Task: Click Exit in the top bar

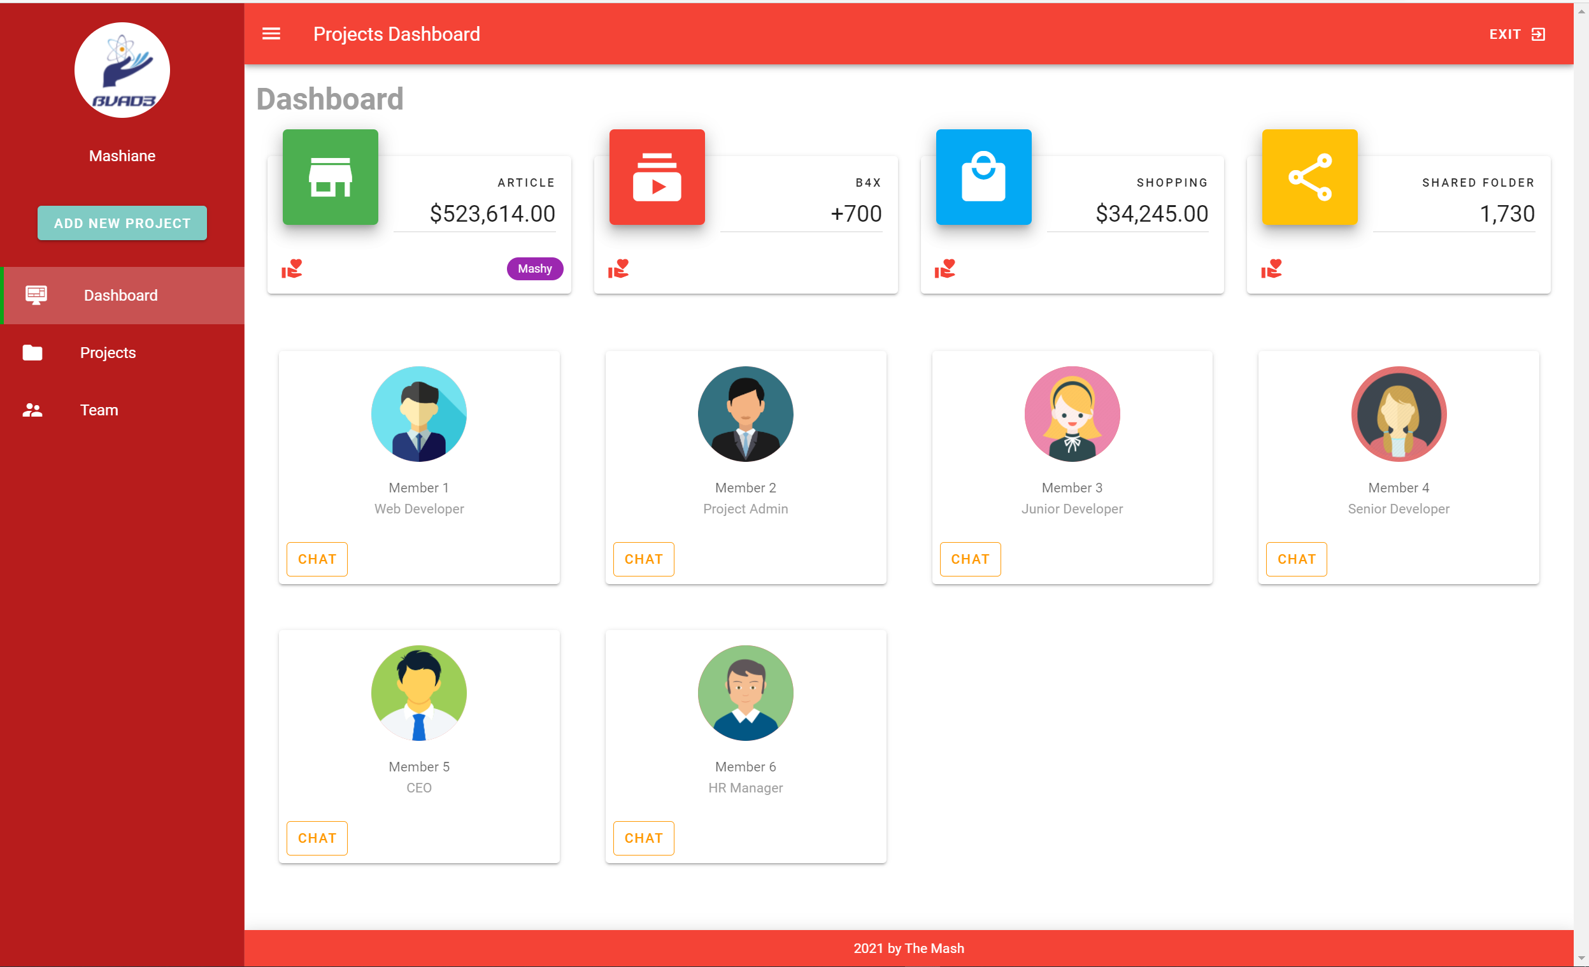Action: point(1516,34)
